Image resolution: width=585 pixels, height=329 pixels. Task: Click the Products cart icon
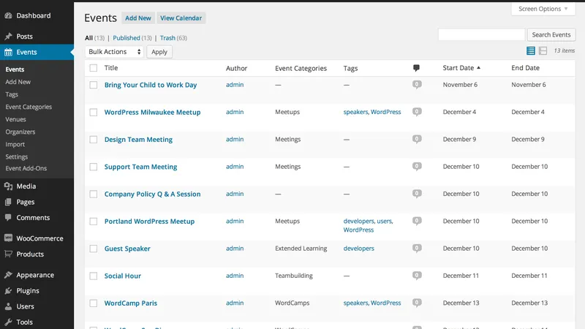click(8, 254)
